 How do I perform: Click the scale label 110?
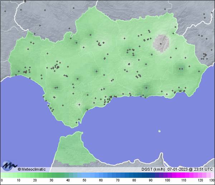click(184, 180)
